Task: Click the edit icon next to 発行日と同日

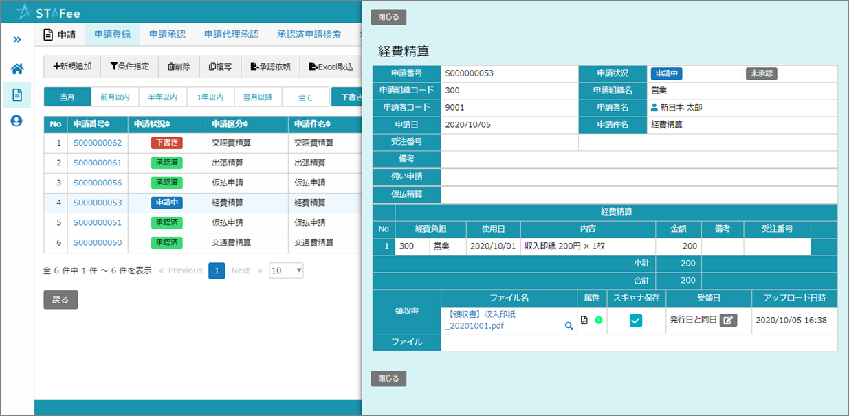Action: pos(728,321)
